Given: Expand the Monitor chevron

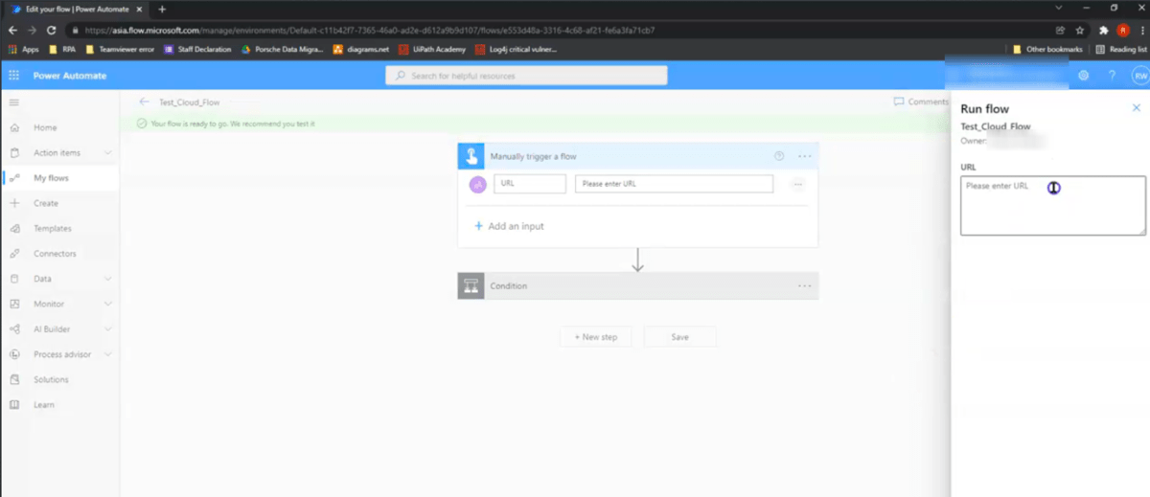Looking at the screenshot, I should click(x=107, y=304).
